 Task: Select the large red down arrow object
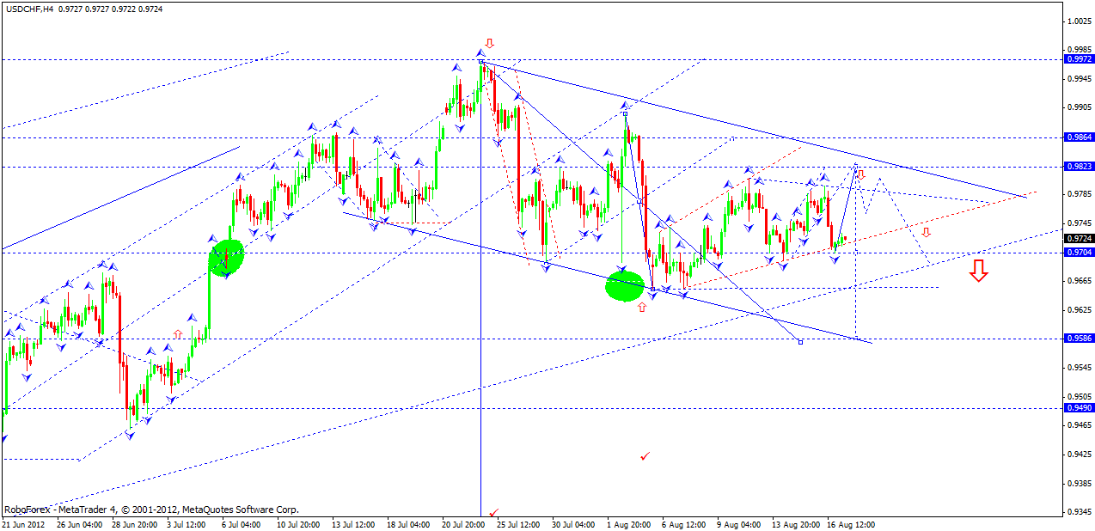(x=978, y=271)
